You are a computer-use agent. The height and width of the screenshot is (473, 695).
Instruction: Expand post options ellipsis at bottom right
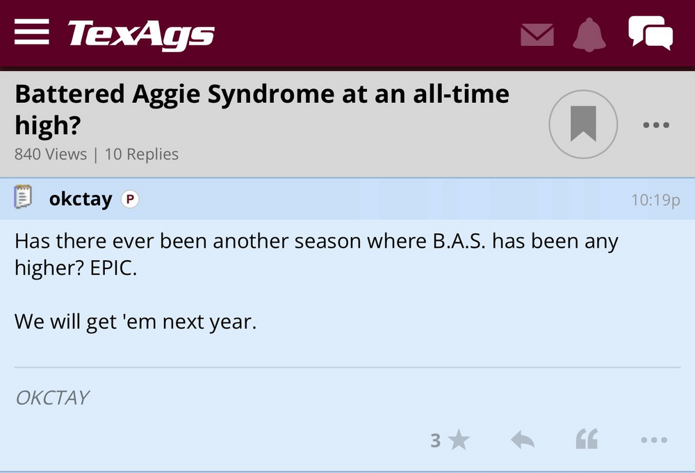tap(654, 440)
